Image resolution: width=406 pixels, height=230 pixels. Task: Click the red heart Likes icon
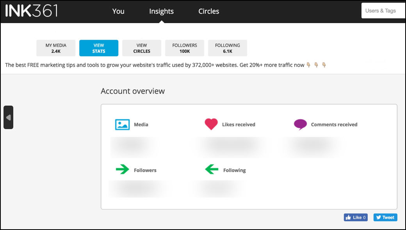[211, 124]
